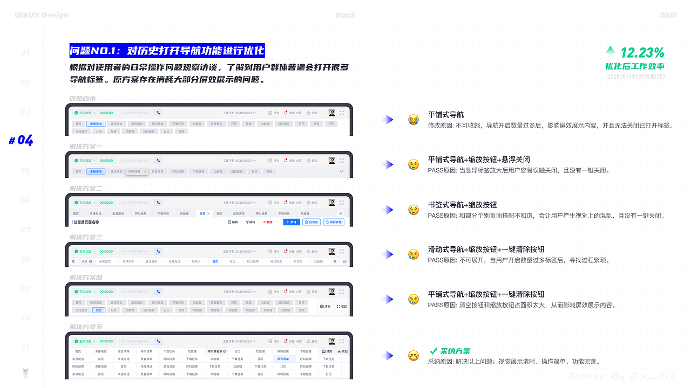Toggle the fullscreen icon in solution four
Image resolution: width=691 pixels, height=388 pixels.
tap(342, 292)
